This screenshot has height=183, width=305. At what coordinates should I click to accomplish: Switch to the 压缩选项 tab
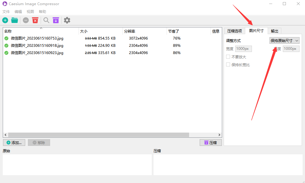pyautogui.click(x=235, y=31)
